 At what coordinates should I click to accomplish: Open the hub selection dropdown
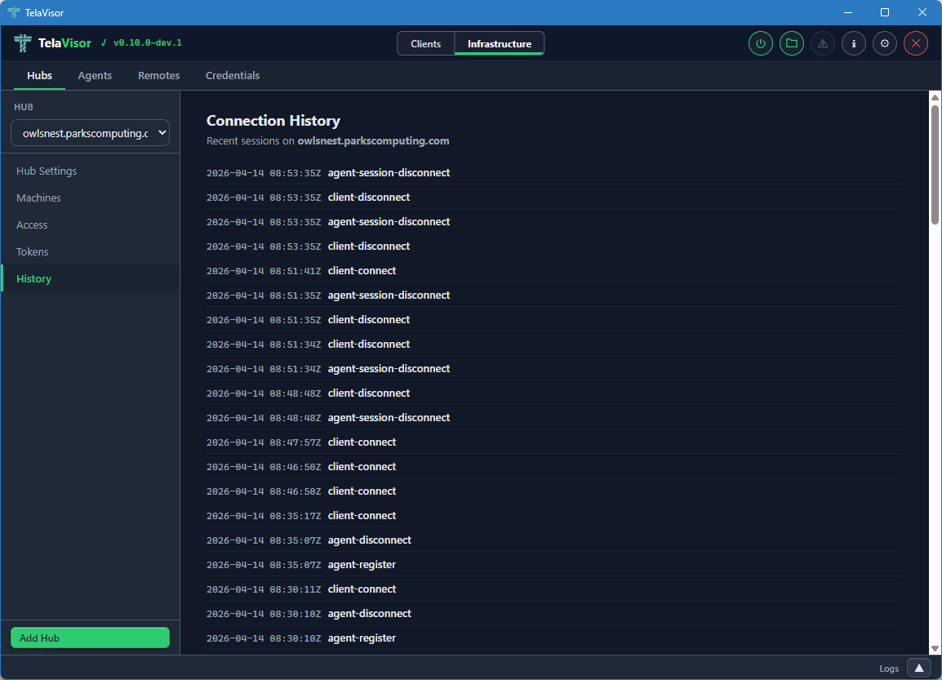click(90, 133)
